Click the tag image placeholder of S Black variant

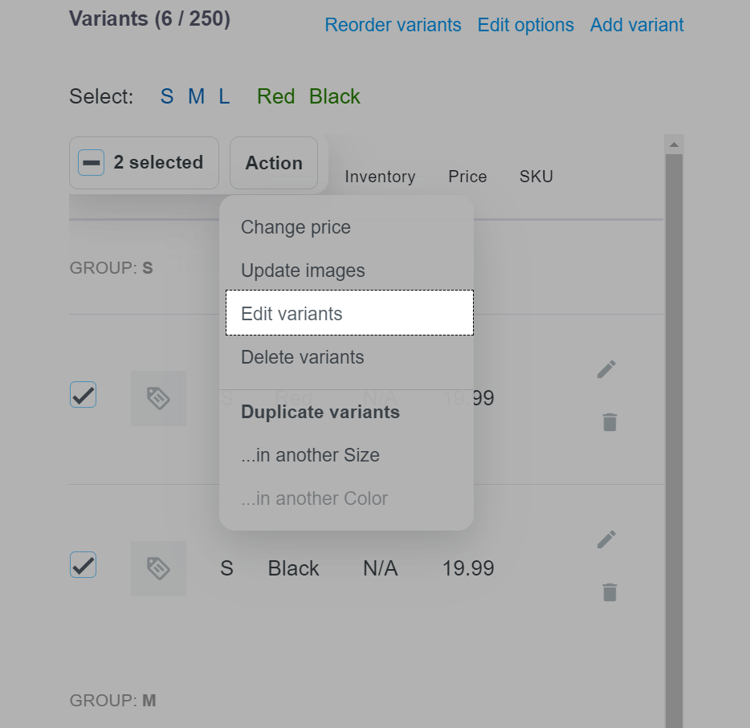tap(158, 568)
